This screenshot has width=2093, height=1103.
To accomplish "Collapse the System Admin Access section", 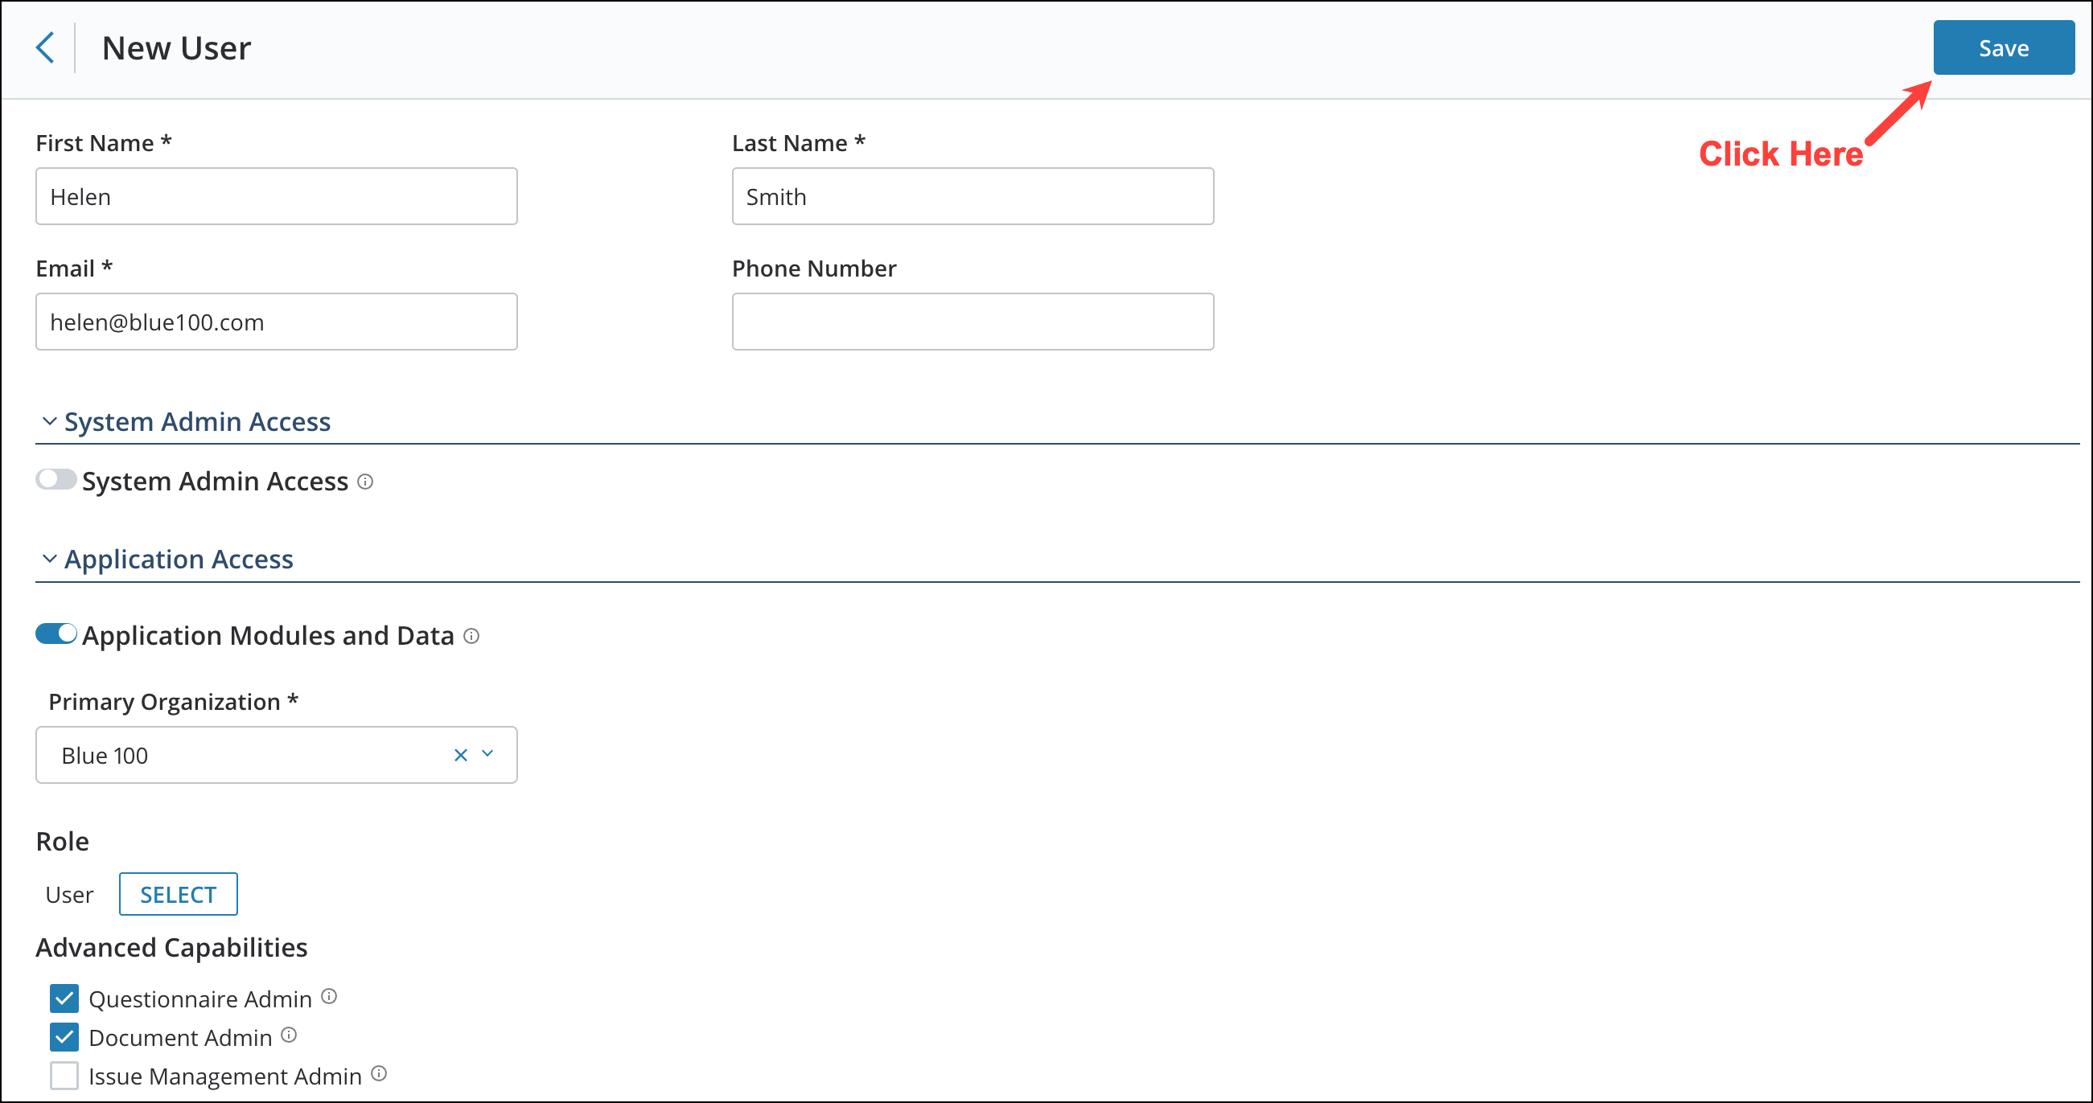I will (48, 420).
